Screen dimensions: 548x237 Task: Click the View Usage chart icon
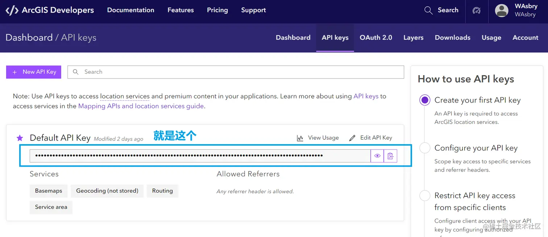[300, 138]
